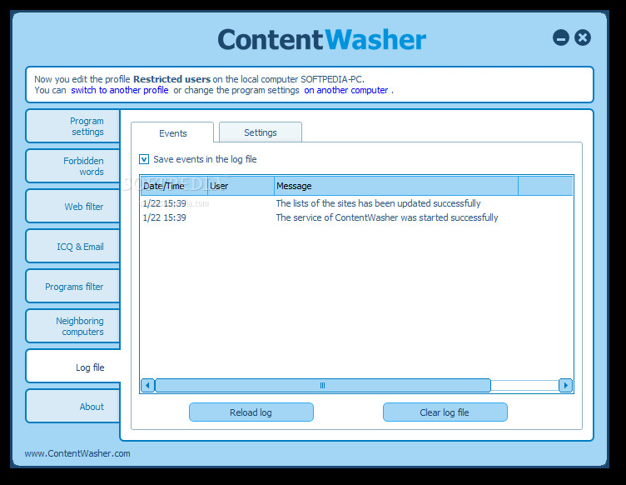The width and height of the screenshot is (626, 485).
Task: Sort by the Date/Time column header
Action: point(174,186)
